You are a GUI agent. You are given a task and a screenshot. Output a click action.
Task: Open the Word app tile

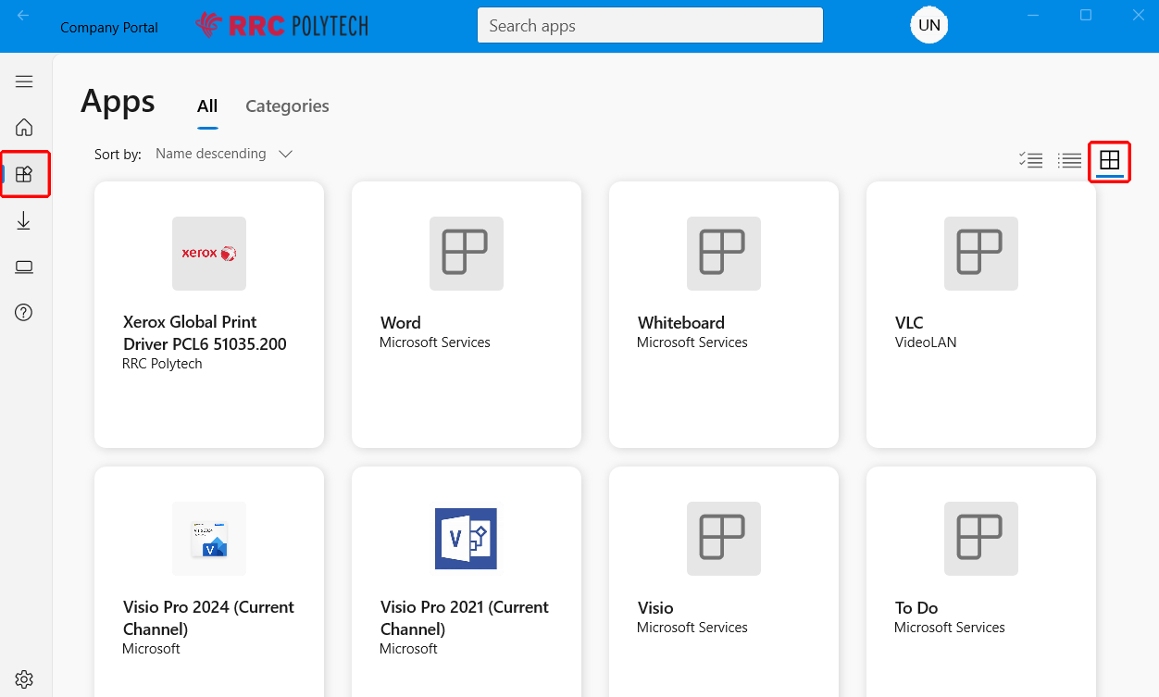click(467, 315)
